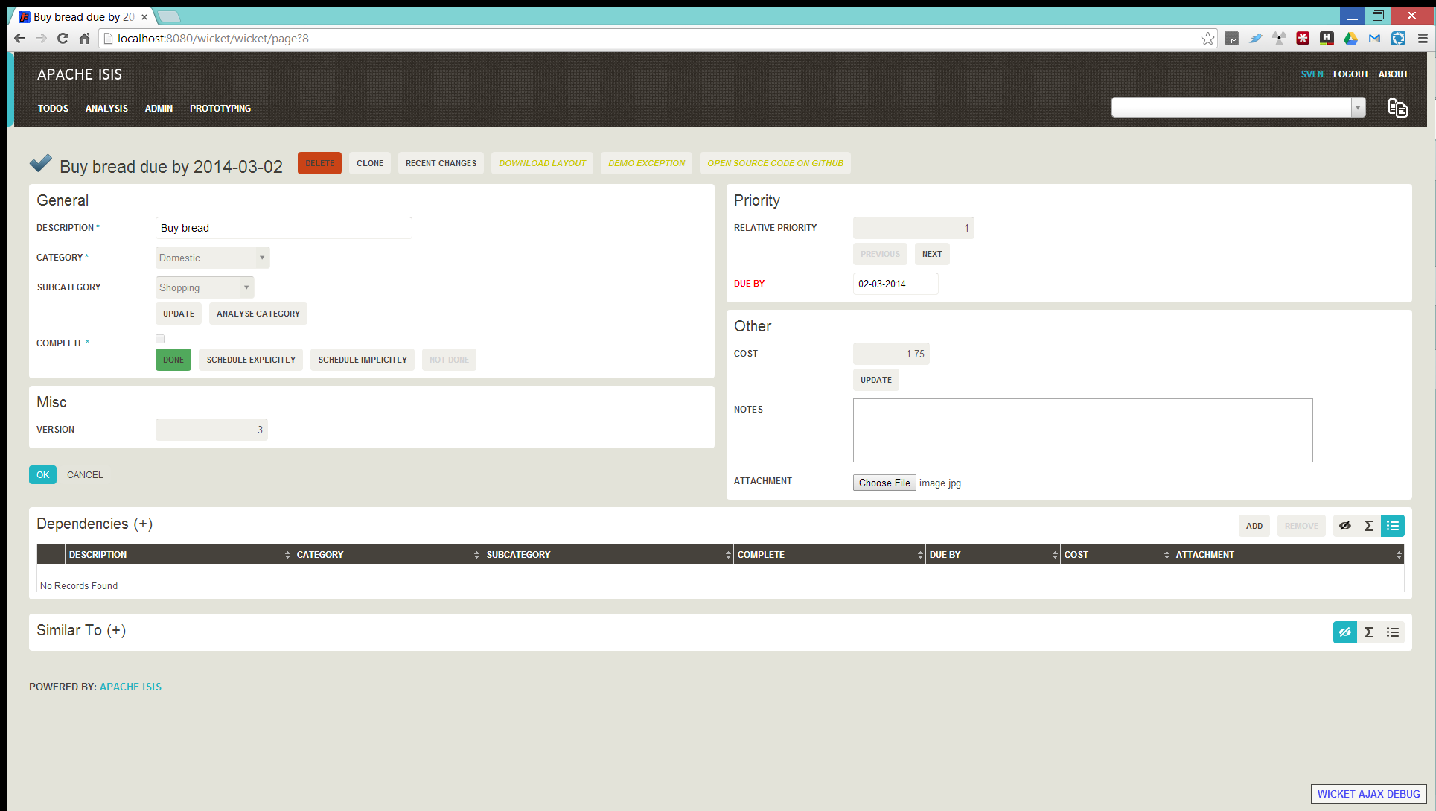Click the bookmarks clipboard icon in the header
Image resolution: width=1436 pixels, height=811 pixels.
1397,108
